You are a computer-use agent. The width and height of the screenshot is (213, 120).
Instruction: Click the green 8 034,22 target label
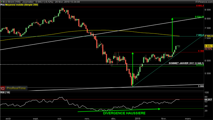pos(200,17)
